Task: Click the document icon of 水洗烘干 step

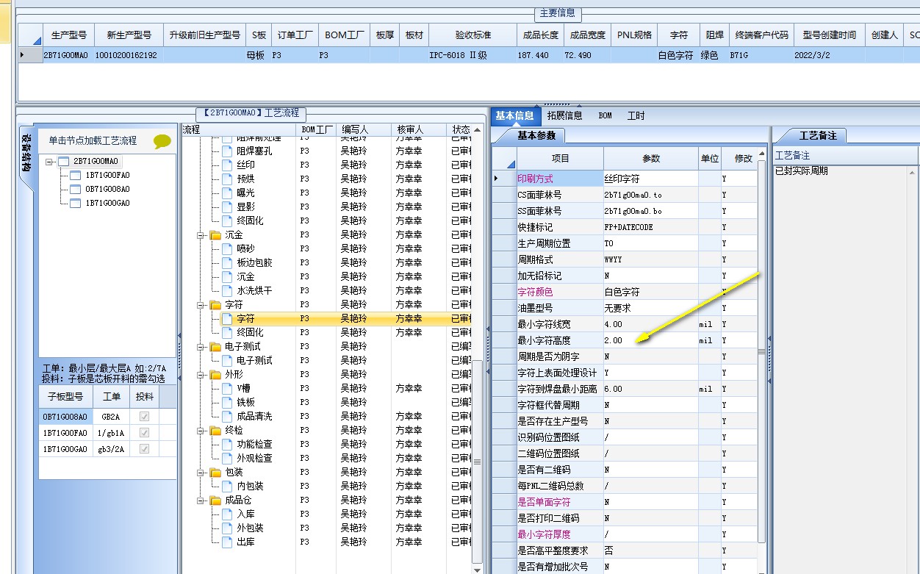Action: (227, 290)
